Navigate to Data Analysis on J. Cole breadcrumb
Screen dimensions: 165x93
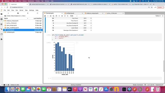pyautogui.click(x=18, y=16)
